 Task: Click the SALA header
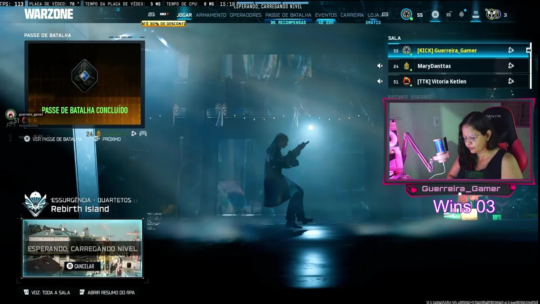(x=394, y=38)
